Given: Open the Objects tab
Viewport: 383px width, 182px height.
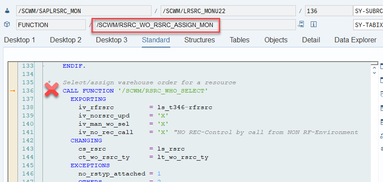Looking at the screenshot, I should pos(276,40).
